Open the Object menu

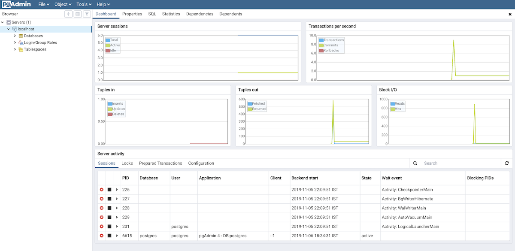[63, 4]
